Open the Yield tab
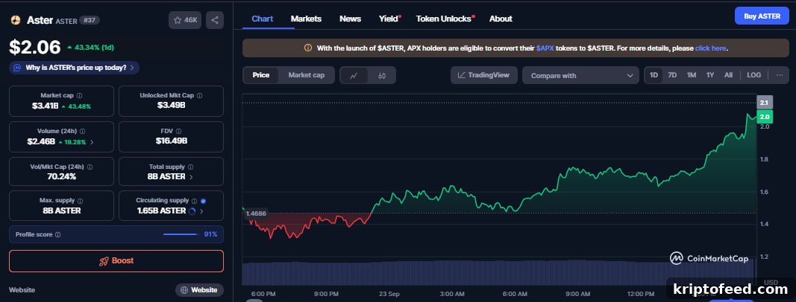 [x=389, y=19]
